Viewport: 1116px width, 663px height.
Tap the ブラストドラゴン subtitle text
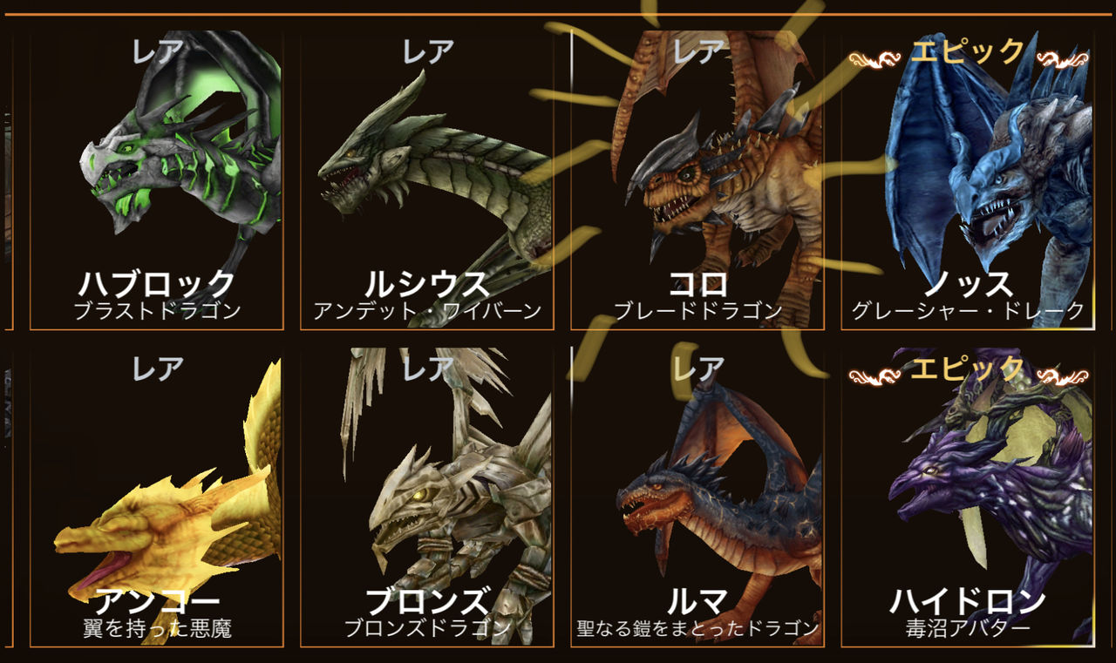coord(157,310)
